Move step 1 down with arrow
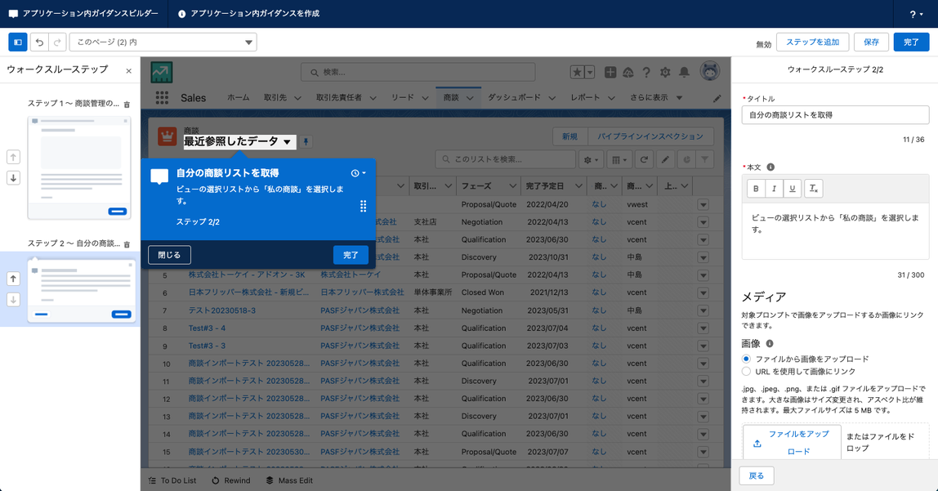 point(13,177)
